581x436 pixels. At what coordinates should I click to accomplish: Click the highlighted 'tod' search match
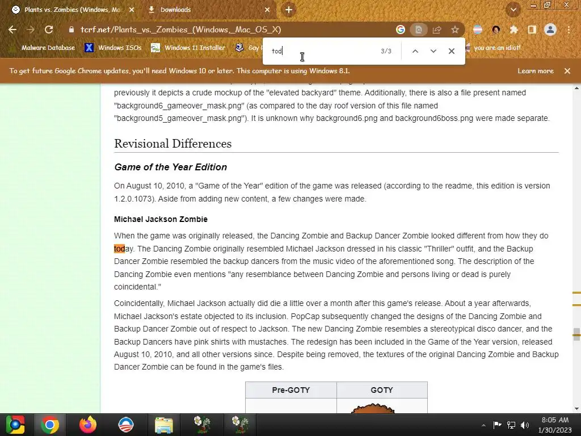[x=119, y=249]
